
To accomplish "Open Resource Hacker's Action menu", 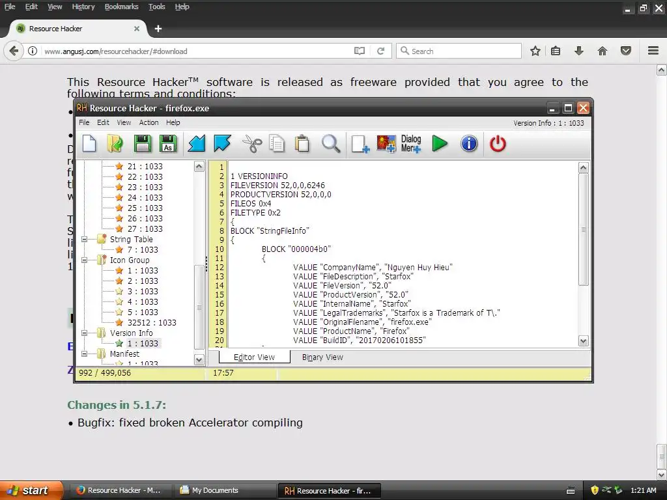I will [149, 122].
